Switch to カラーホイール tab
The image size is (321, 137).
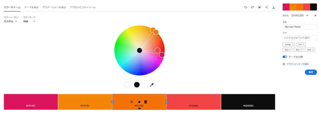[x=12, y=7]
